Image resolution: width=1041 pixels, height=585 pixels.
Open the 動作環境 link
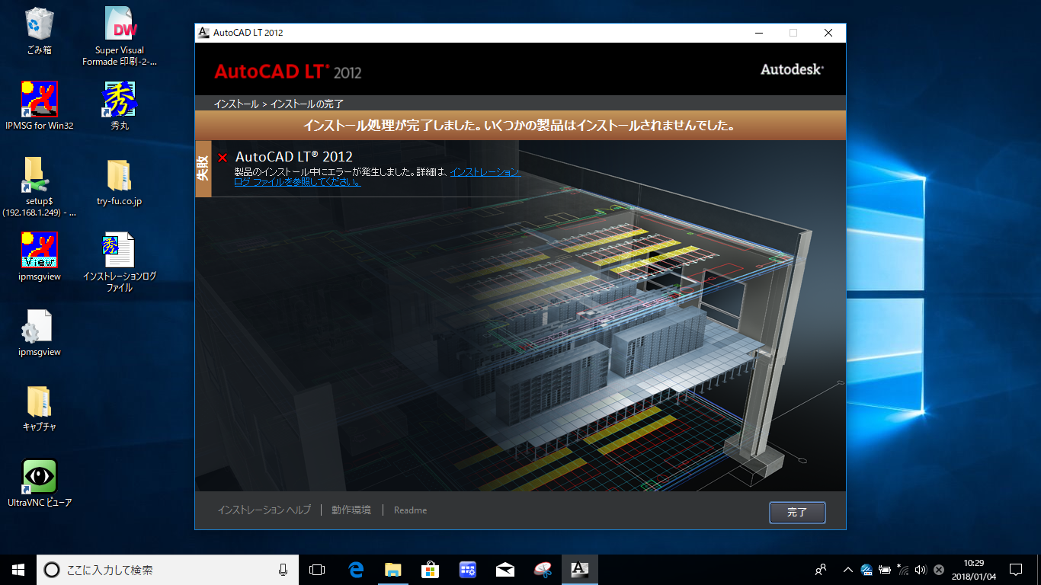pos(351,510)
